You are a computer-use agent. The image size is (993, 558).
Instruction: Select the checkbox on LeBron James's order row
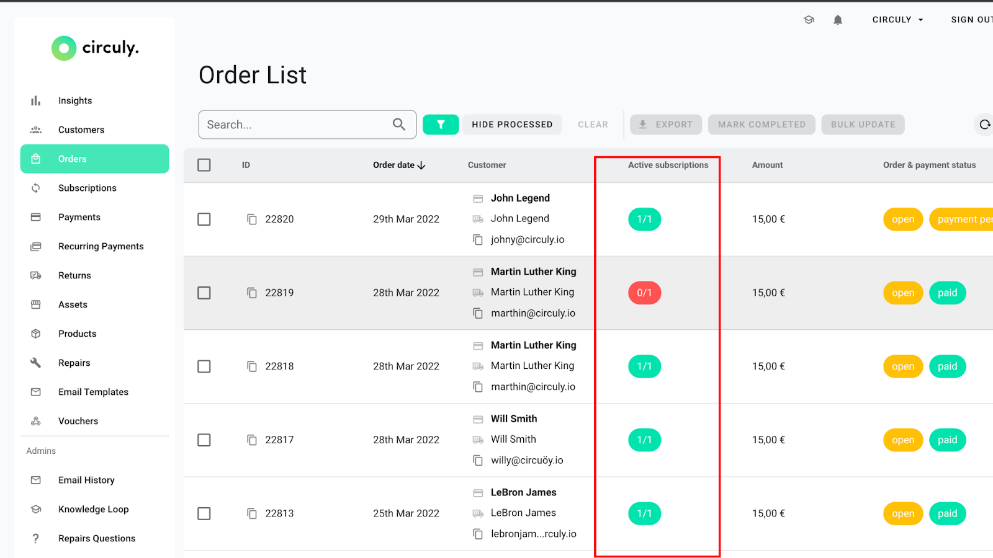[x=204, y=513]
